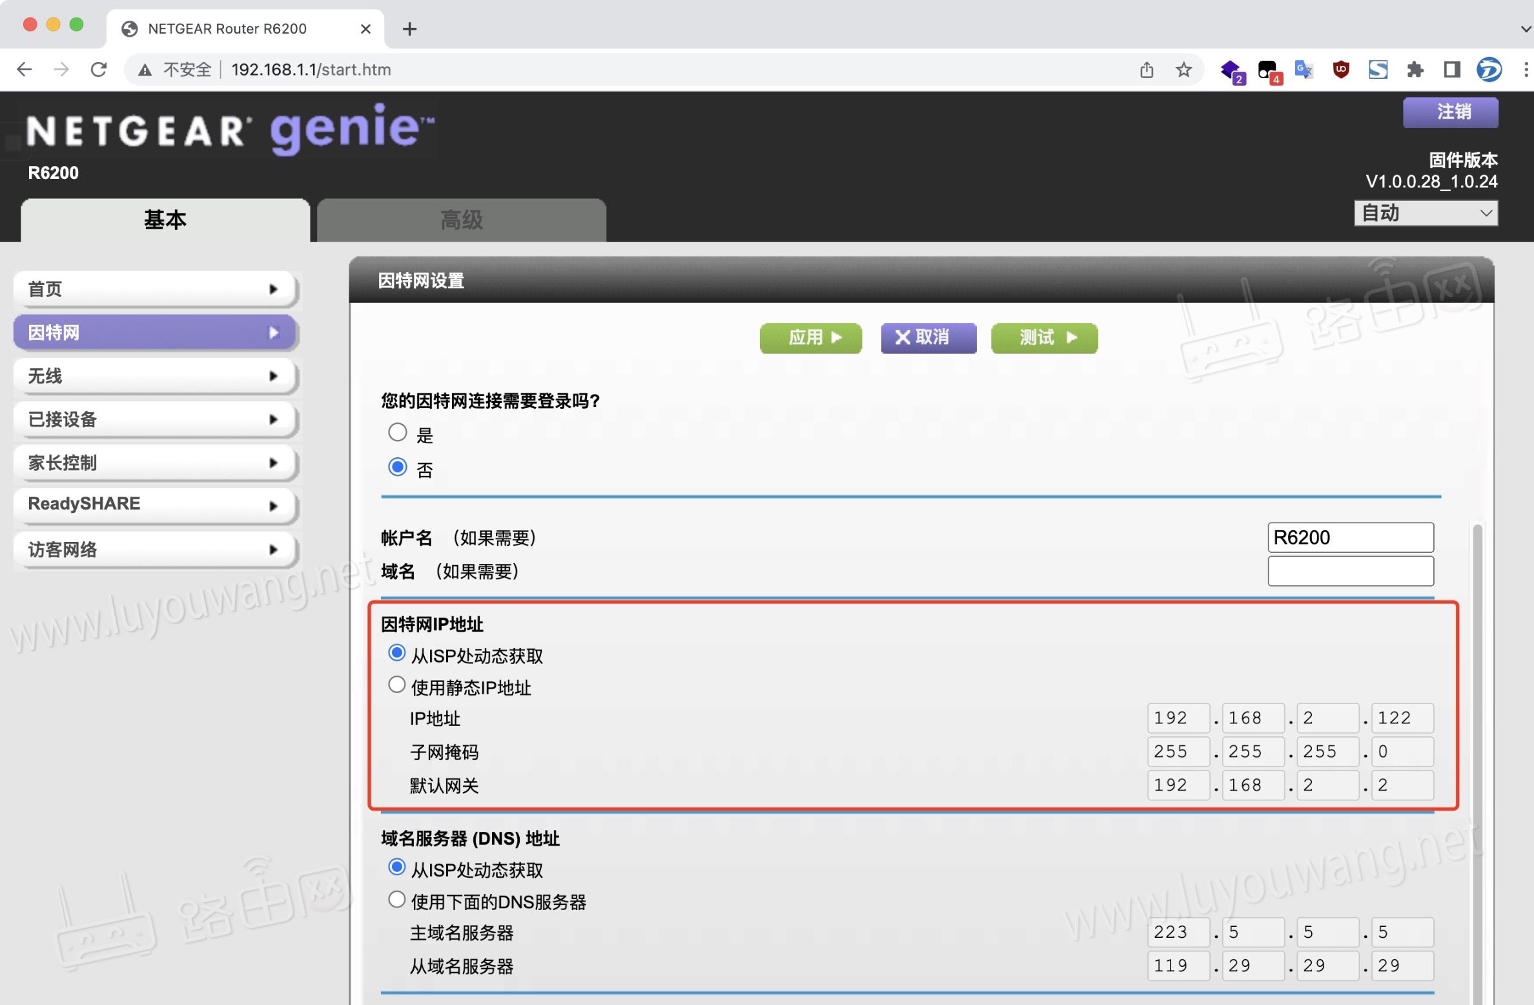Open the Chrome three-dot menu
The image size is (1534, 1005).
click(1526, 69)
